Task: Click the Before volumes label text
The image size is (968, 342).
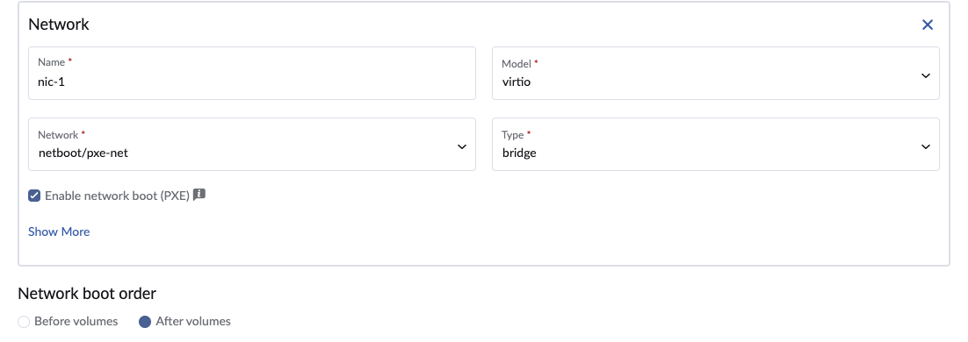Action: tap(76, 321)
